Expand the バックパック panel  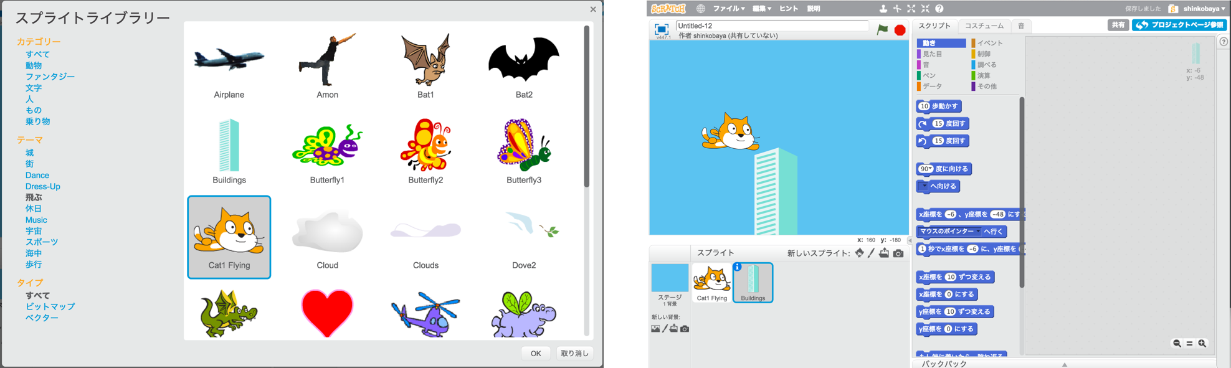(1065, 364)
